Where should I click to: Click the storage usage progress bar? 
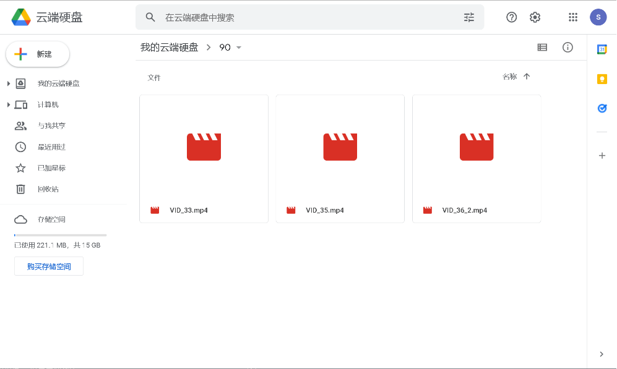click(60, 235)
